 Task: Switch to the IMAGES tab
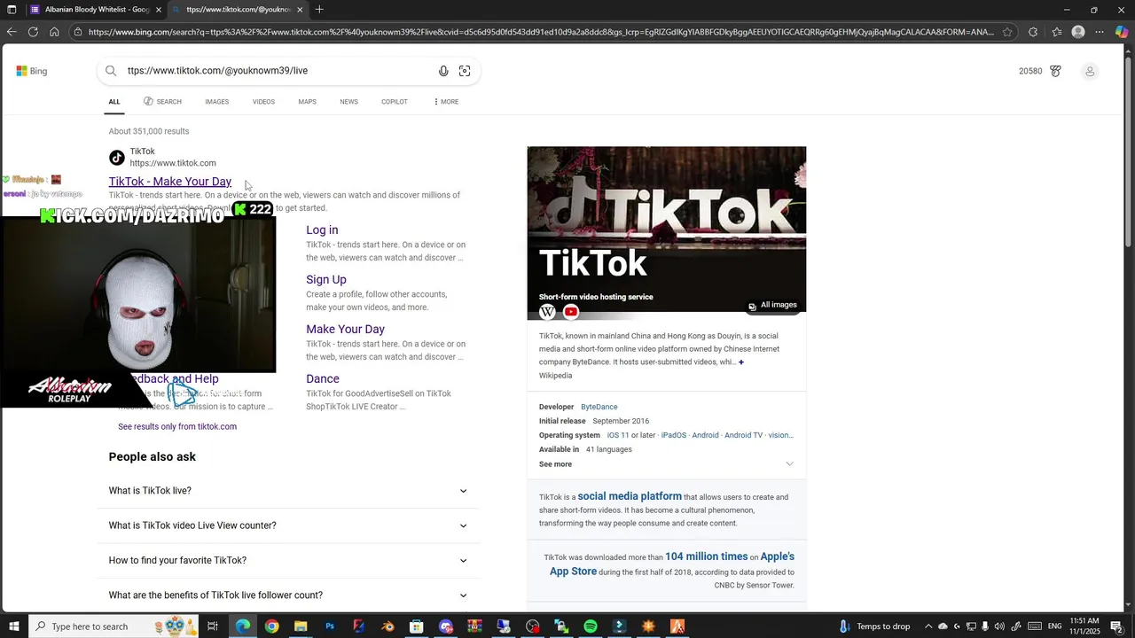[x=217, y=102]
